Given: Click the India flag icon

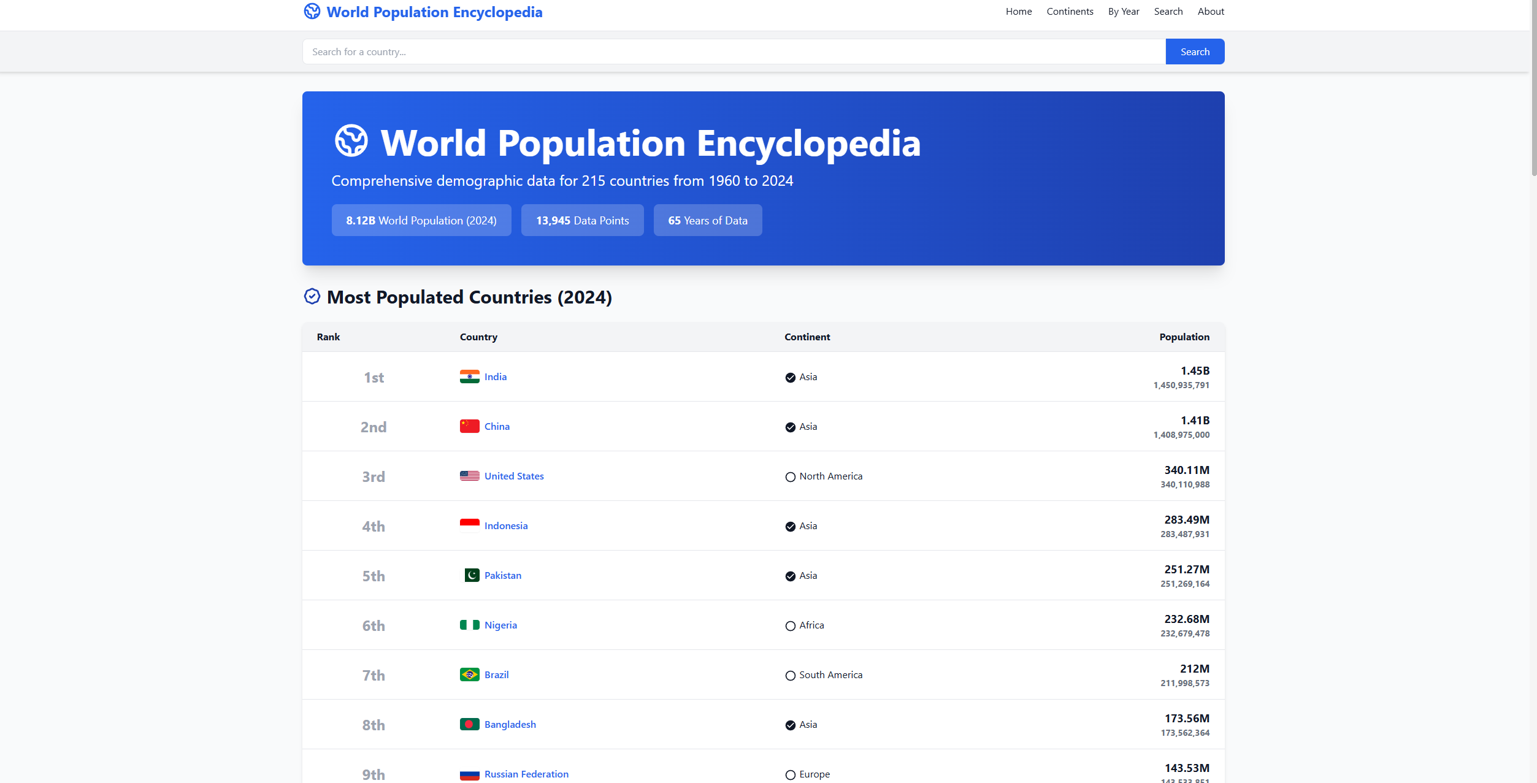Looking at the screenshot, I should point(469,376).
